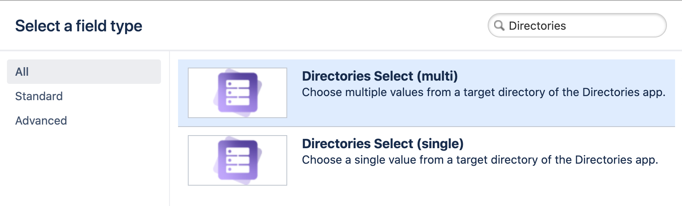Click the word "Directories" typed in search

tap(537, 26)
